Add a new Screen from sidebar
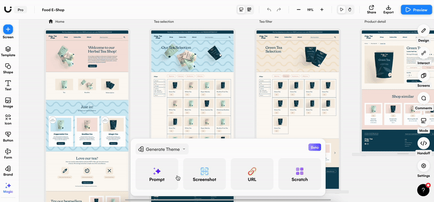This screenshot has height=202, width=434. click(x=8, y=29)
